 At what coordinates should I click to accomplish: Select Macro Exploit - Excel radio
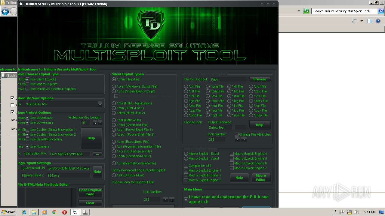pyautogui.click(x=186, y=154)
